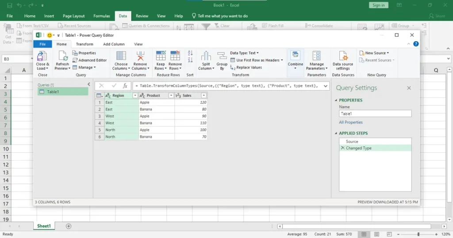This screenshot has height=238, width=453.
Task: Sort descending in Power Query ribbon
Action: tap(190, 60)
